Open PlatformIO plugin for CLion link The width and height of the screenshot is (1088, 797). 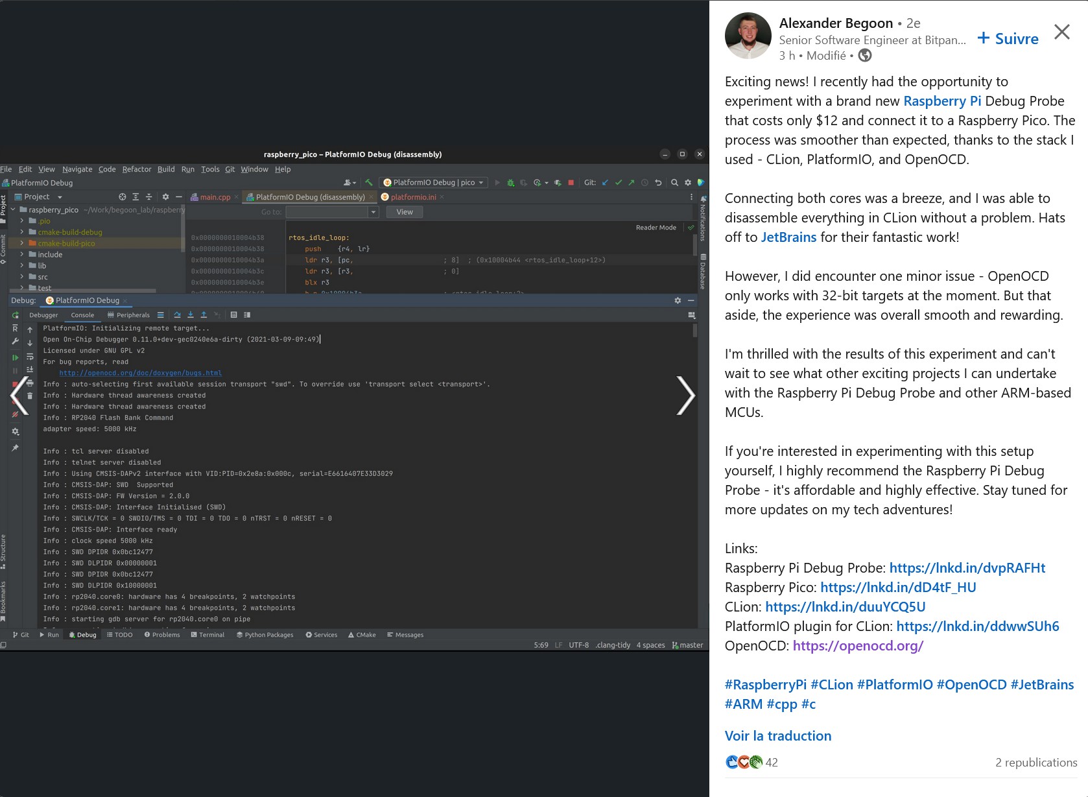click(978, 626)
